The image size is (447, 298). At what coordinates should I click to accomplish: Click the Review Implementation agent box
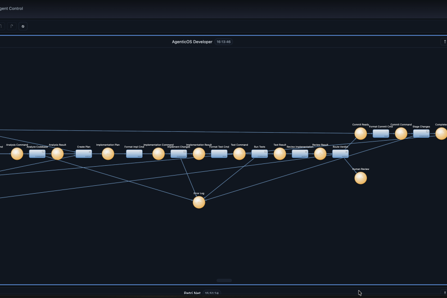pos(300,154)
